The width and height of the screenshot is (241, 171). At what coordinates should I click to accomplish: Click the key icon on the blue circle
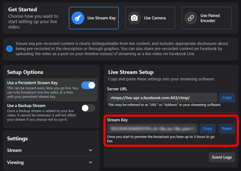pos(78,18)
